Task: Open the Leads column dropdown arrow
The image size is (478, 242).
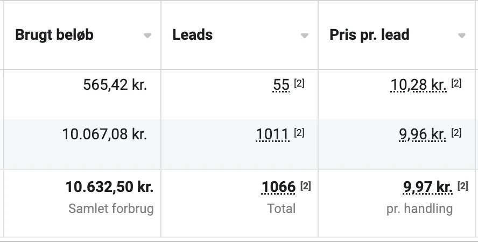Action: 305,35
